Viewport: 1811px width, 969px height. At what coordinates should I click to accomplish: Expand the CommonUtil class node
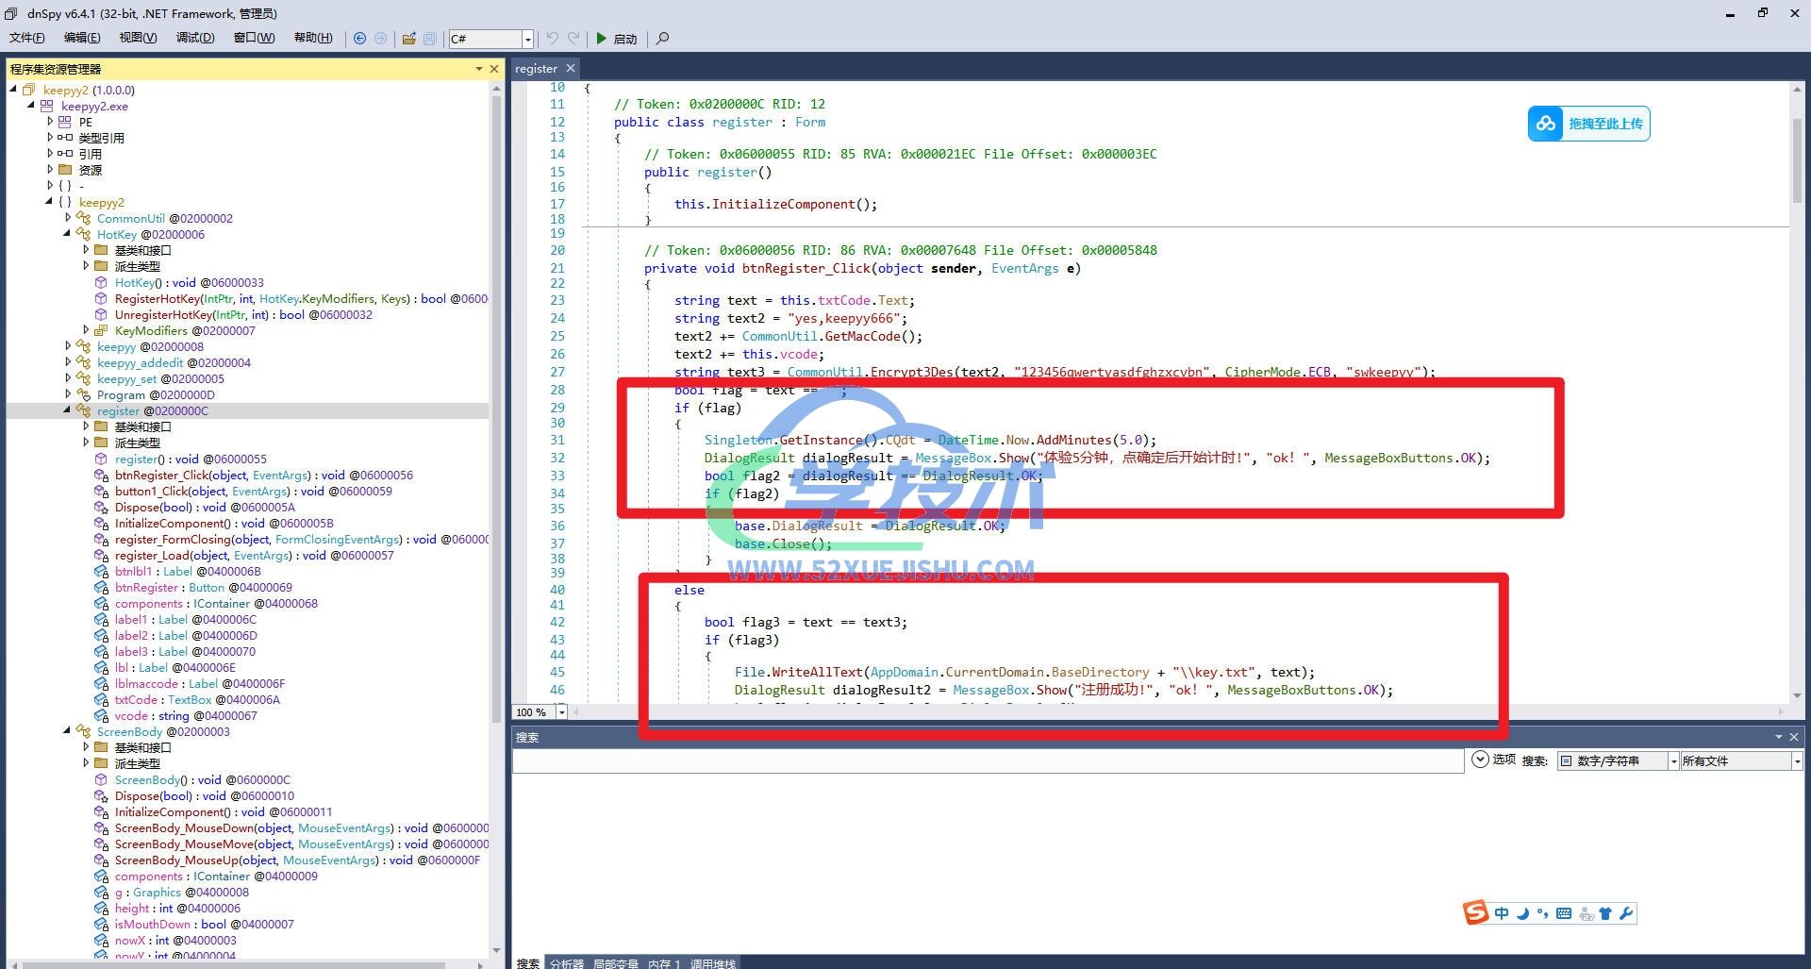68,218
